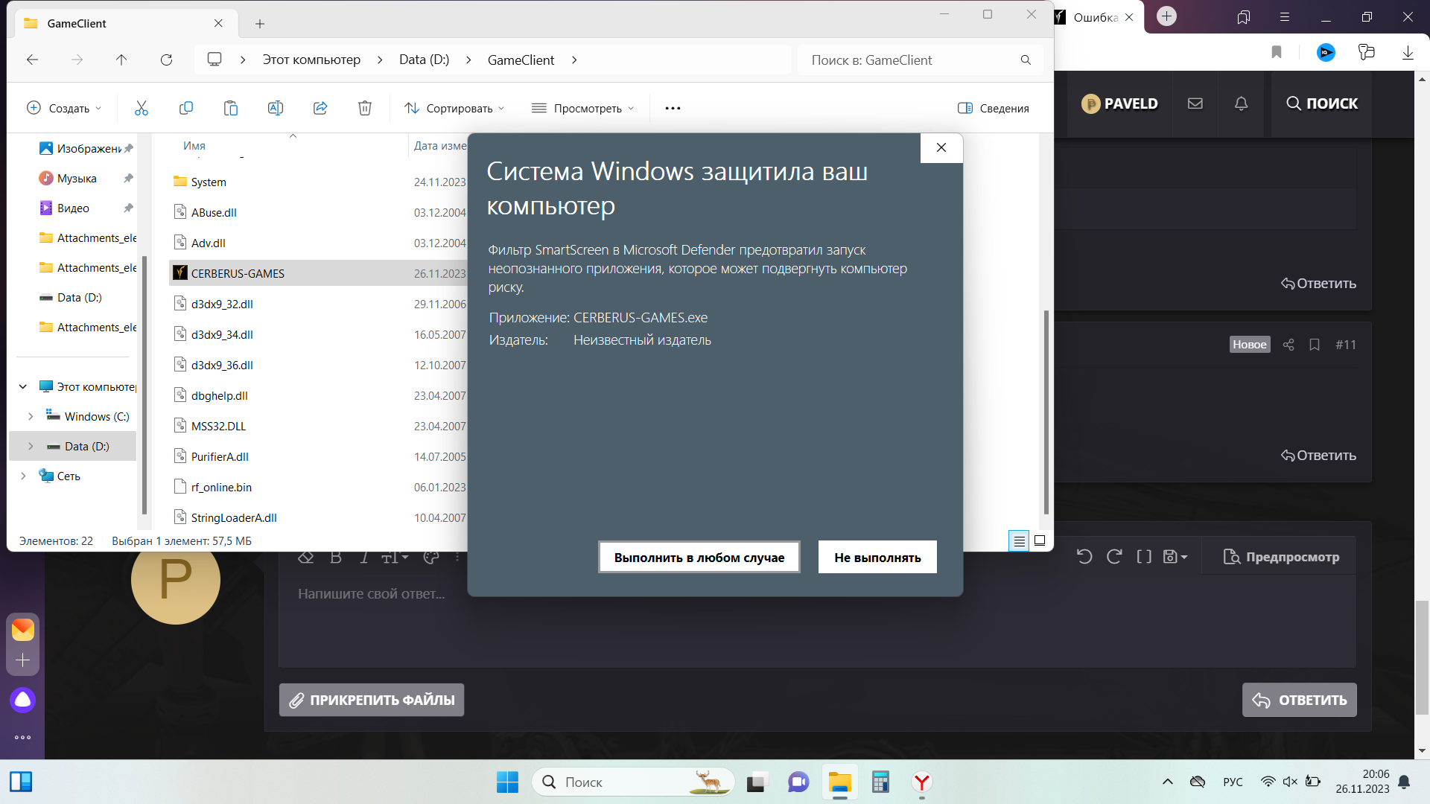
Task: Open Yandex Browser from the taskbar
Action: point(922,782)
